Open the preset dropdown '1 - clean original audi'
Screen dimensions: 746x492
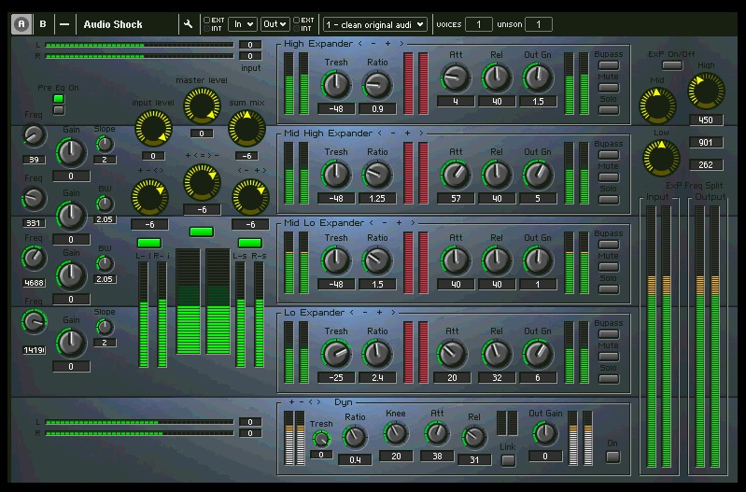[375, 24]
